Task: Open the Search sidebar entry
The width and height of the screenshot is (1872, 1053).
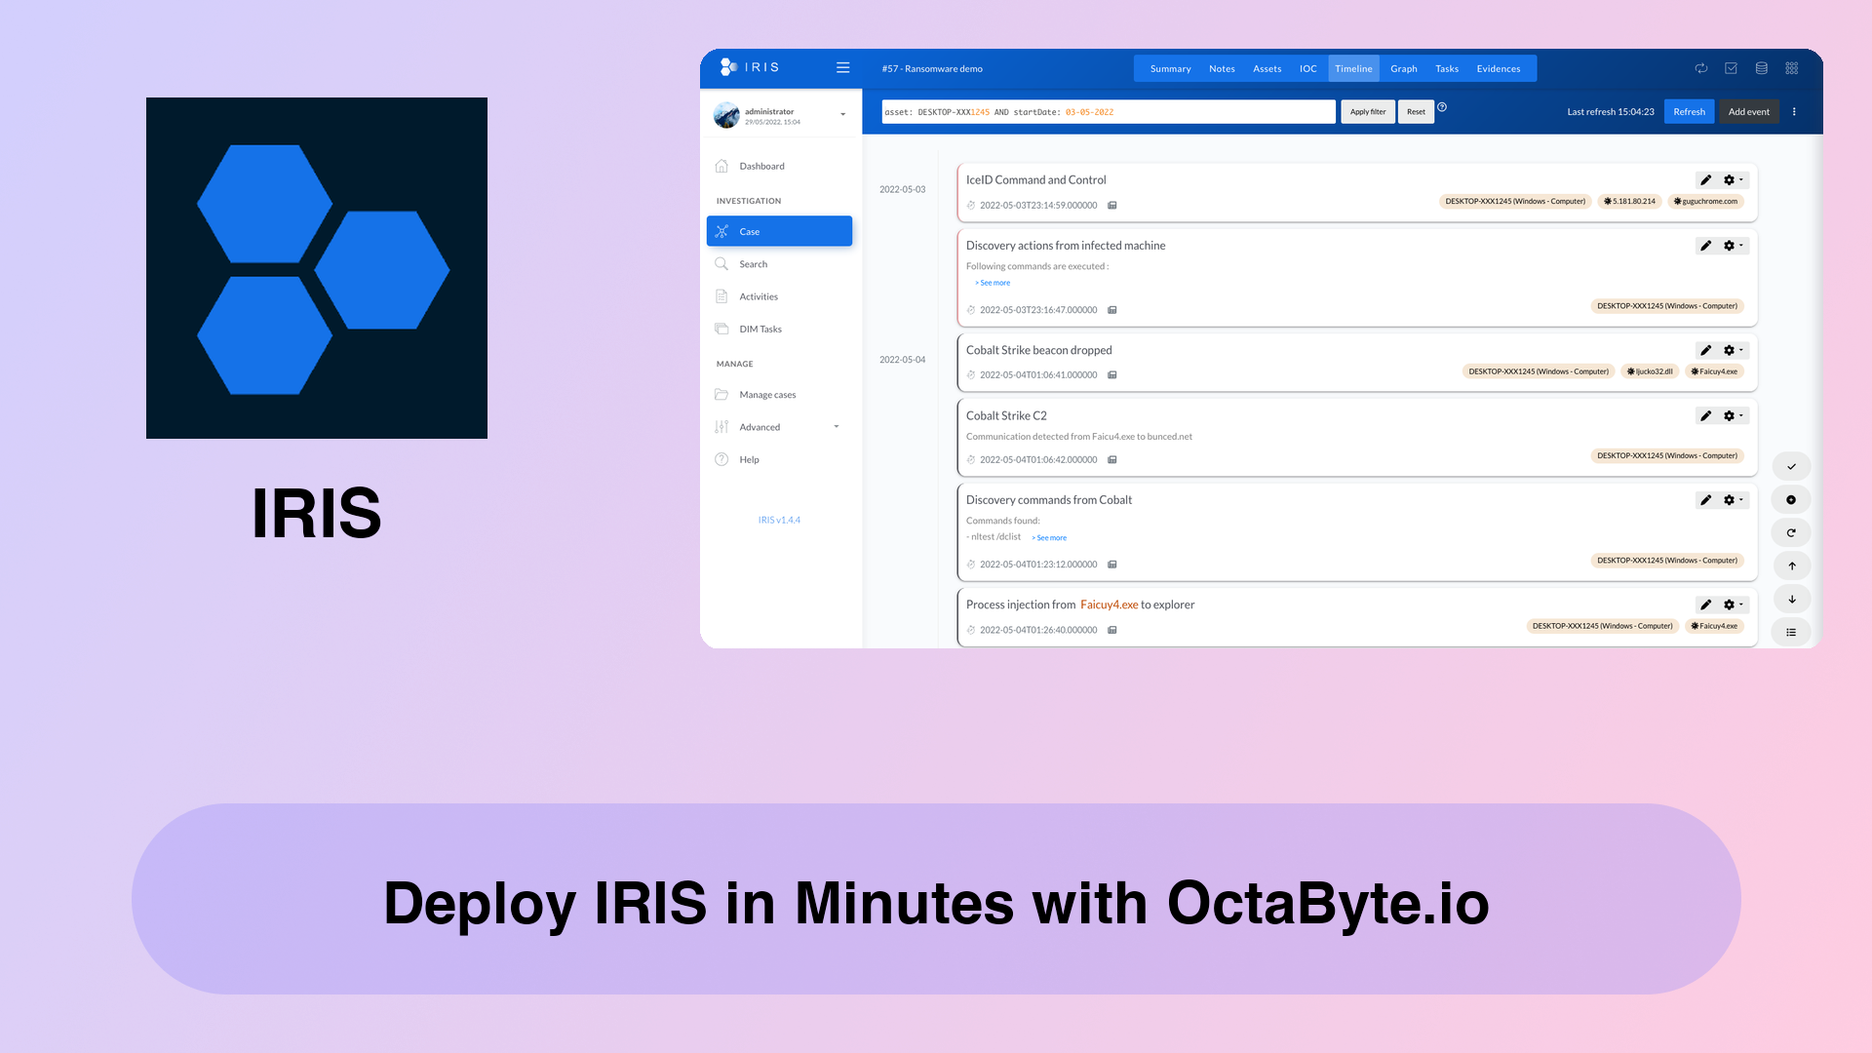Action: click(753, 264)
